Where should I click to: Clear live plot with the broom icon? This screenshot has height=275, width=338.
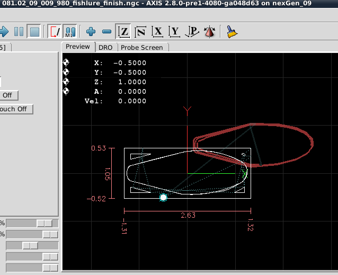pyautogui.click(x=232, y=32)
